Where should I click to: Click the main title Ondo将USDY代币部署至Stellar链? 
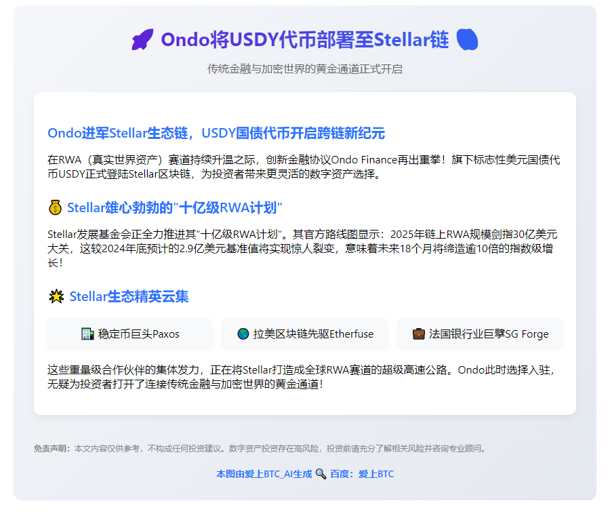305,40
